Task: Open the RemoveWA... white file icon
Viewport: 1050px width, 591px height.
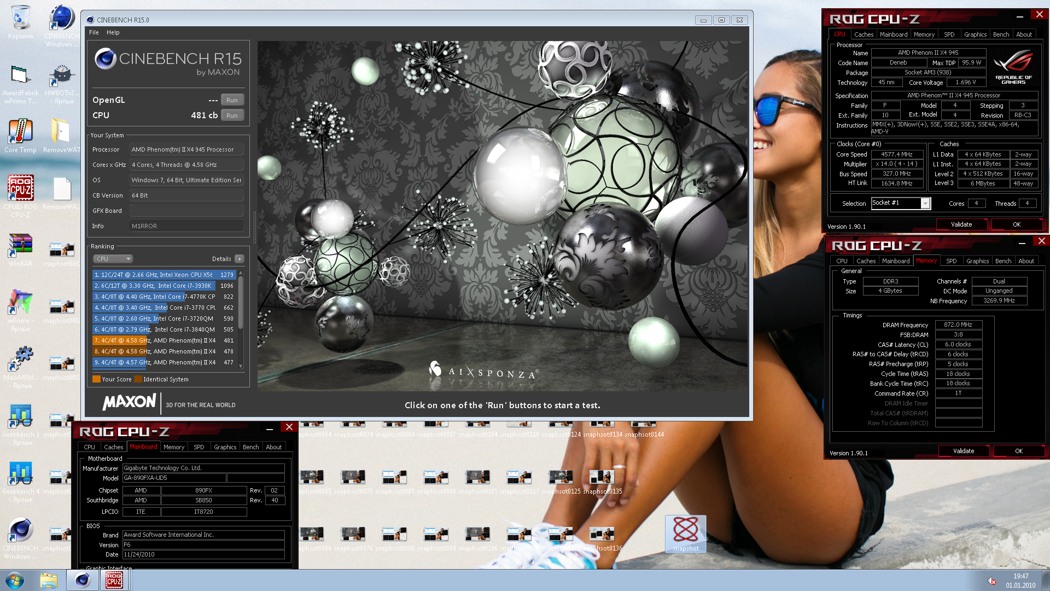Action: 61,193
